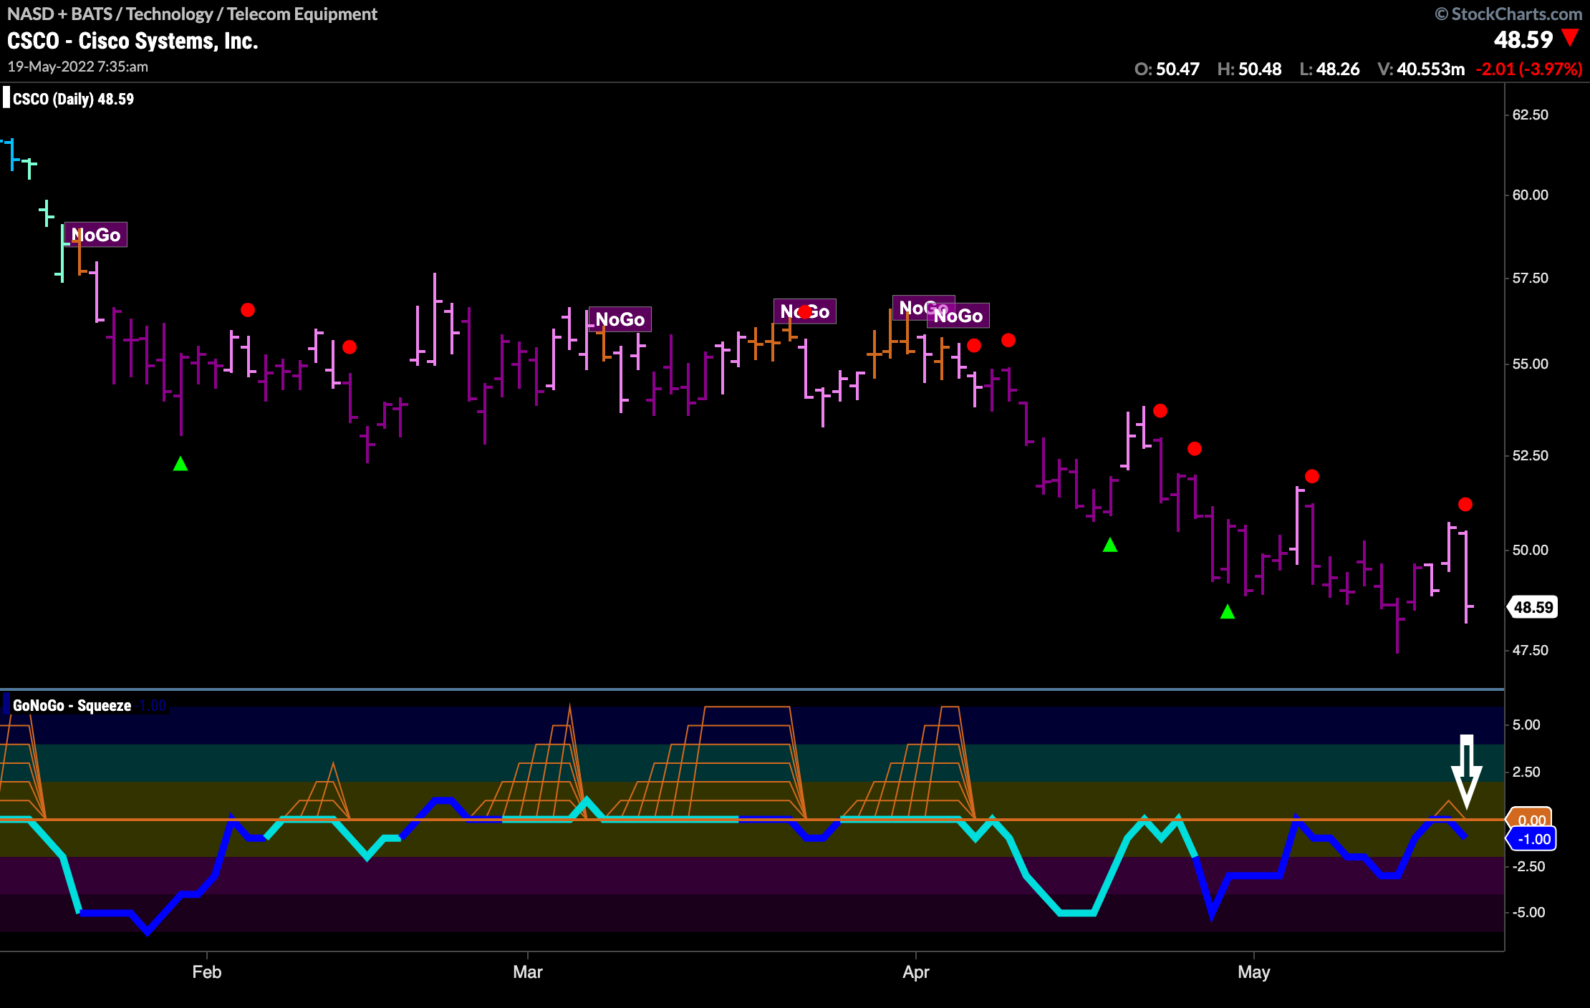Viewport: 1590px width, 1008px height.
Task: Click the Mar date axis label
Action: pyautogui.click(x=528, y=971)
